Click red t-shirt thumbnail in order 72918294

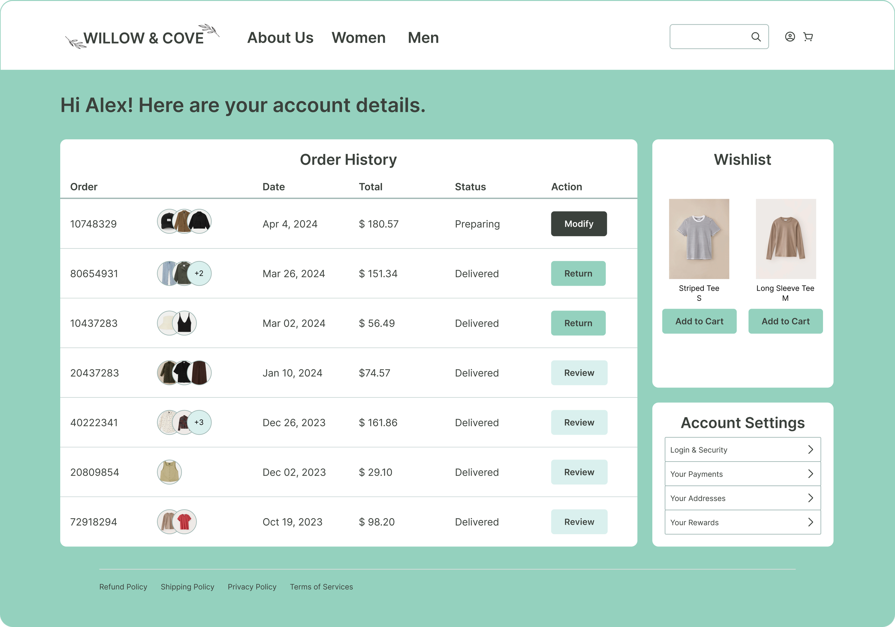pyautogui.click(x=185, y=522)
